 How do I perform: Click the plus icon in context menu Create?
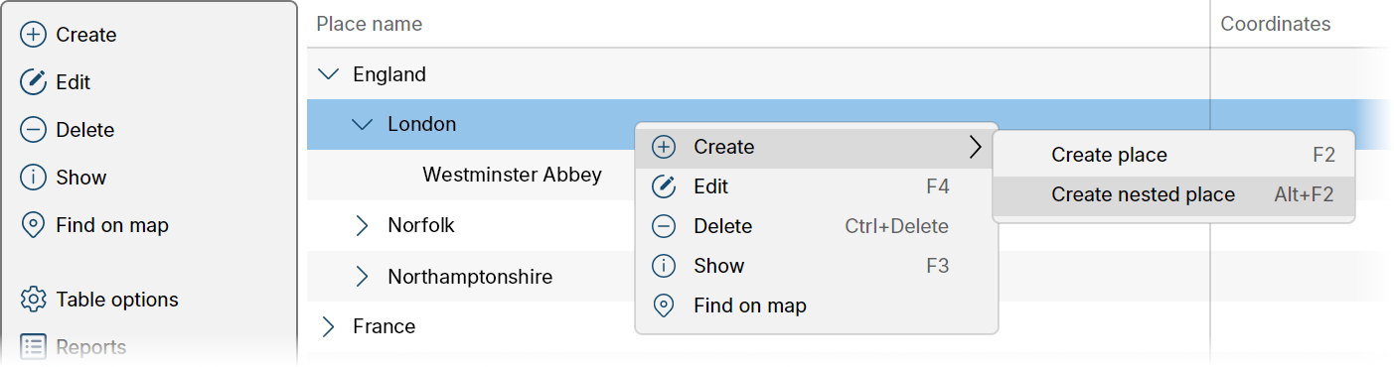(x=663, y=147)
